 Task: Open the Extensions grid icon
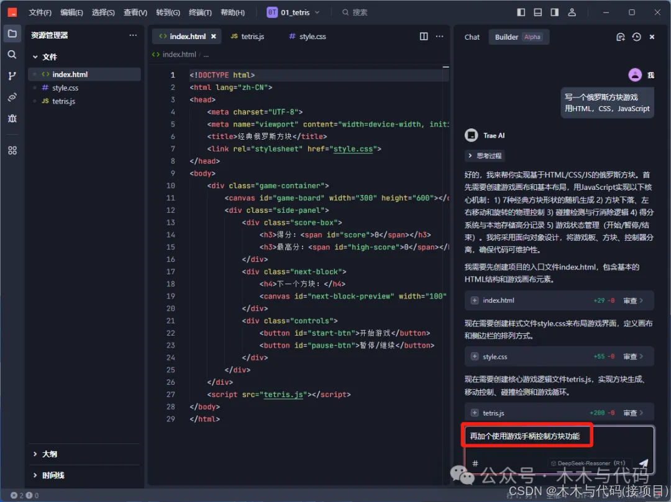[12, 150]
